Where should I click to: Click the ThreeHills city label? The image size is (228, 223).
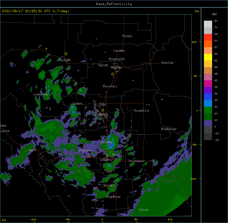coord(141,111)
